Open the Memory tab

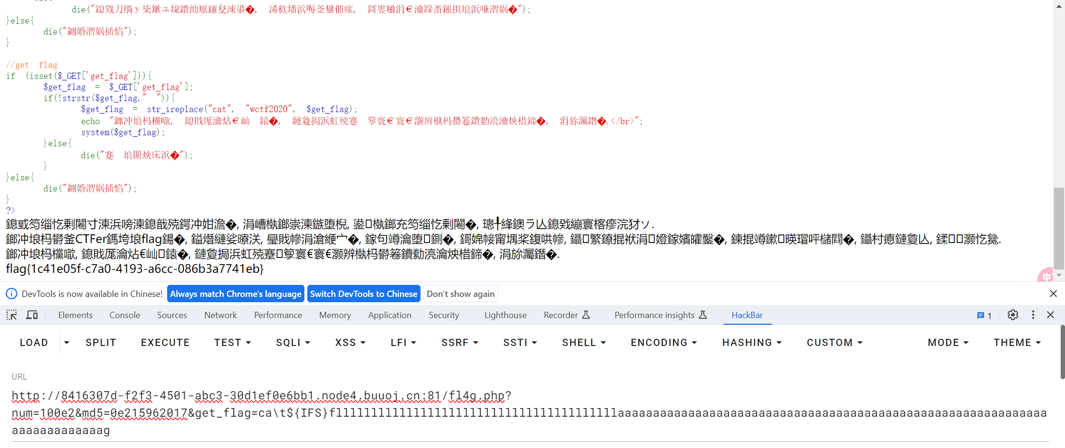point(335,315)
